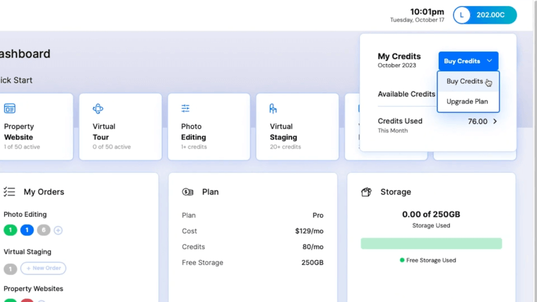Select the Virtual Staging chair icon
Screen dimensions: 537x302
click(x=273, y=109)
